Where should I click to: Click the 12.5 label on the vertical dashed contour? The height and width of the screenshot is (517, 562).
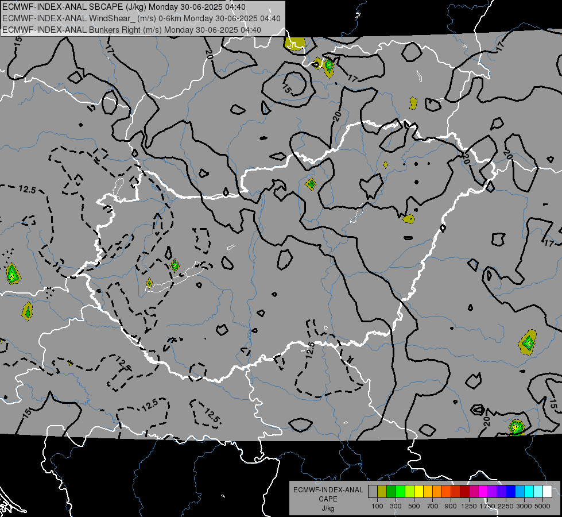311,350
